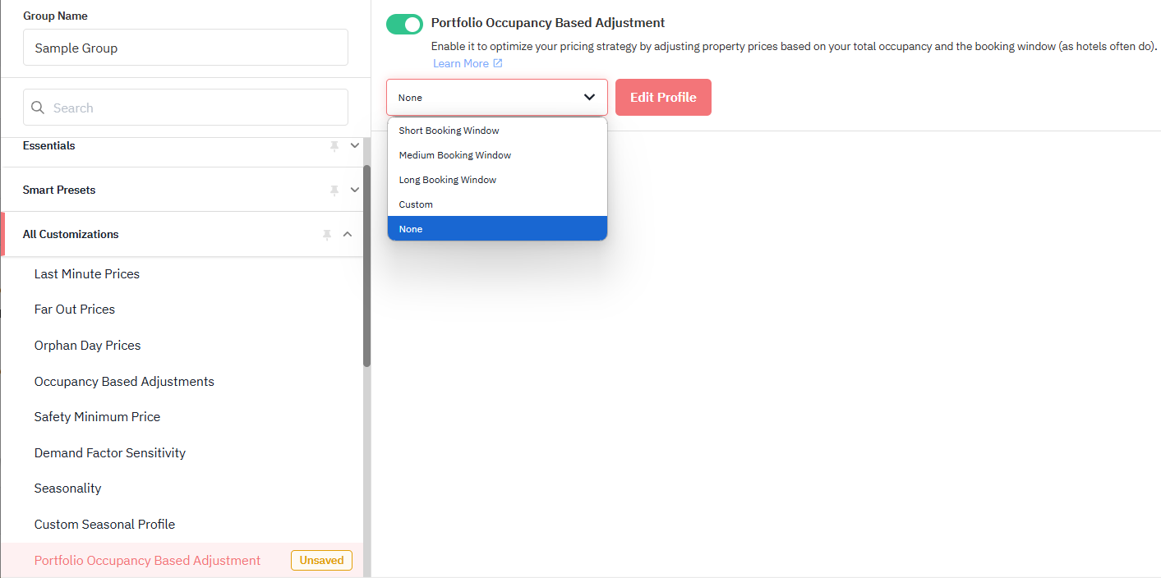Choose Long Booking Window option
The image size is (1161, 578).
(497, 180)
